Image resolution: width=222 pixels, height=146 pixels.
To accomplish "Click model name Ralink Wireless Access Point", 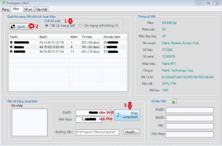I will click(180, 43).
